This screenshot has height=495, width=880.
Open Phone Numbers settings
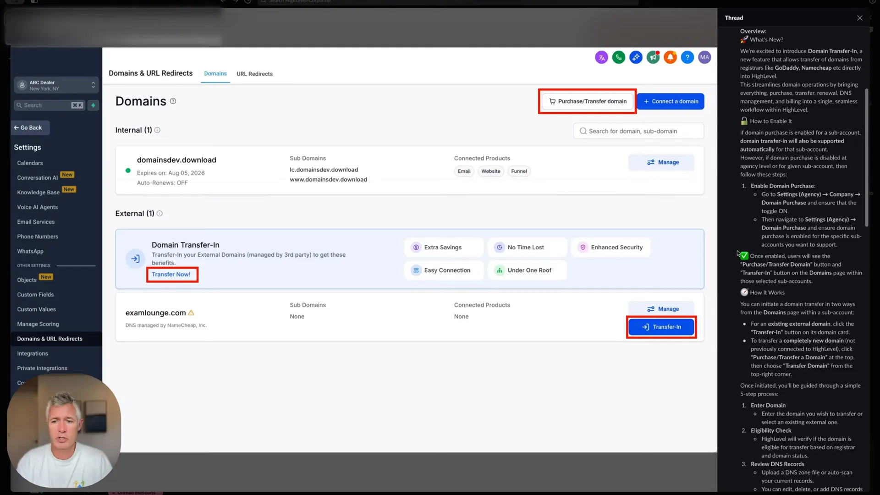point(38,236)
